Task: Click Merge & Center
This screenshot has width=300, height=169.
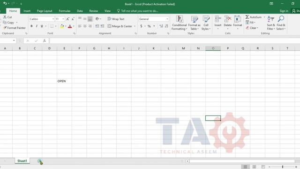Action: click(120, 26)
